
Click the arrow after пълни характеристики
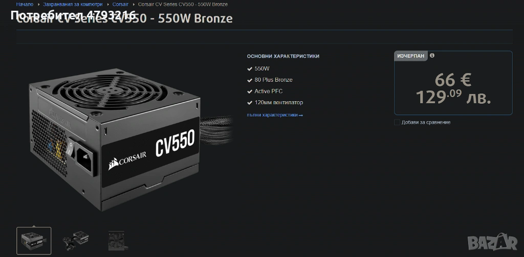click(301, 115)
